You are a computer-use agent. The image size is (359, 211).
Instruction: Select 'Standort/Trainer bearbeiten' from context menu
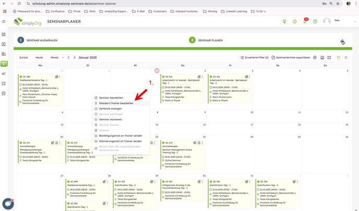(x=116, y=103)
